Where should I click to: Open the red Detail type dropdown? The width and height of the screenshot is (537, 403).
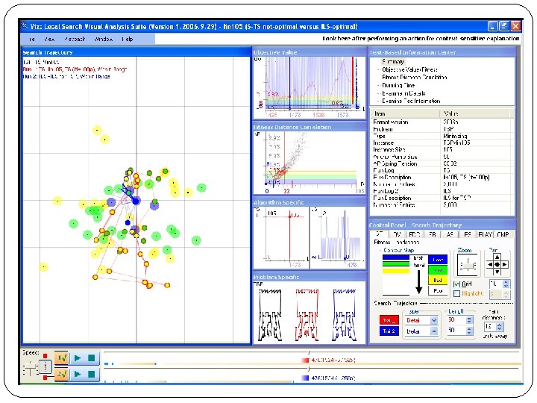pos(434,320)
